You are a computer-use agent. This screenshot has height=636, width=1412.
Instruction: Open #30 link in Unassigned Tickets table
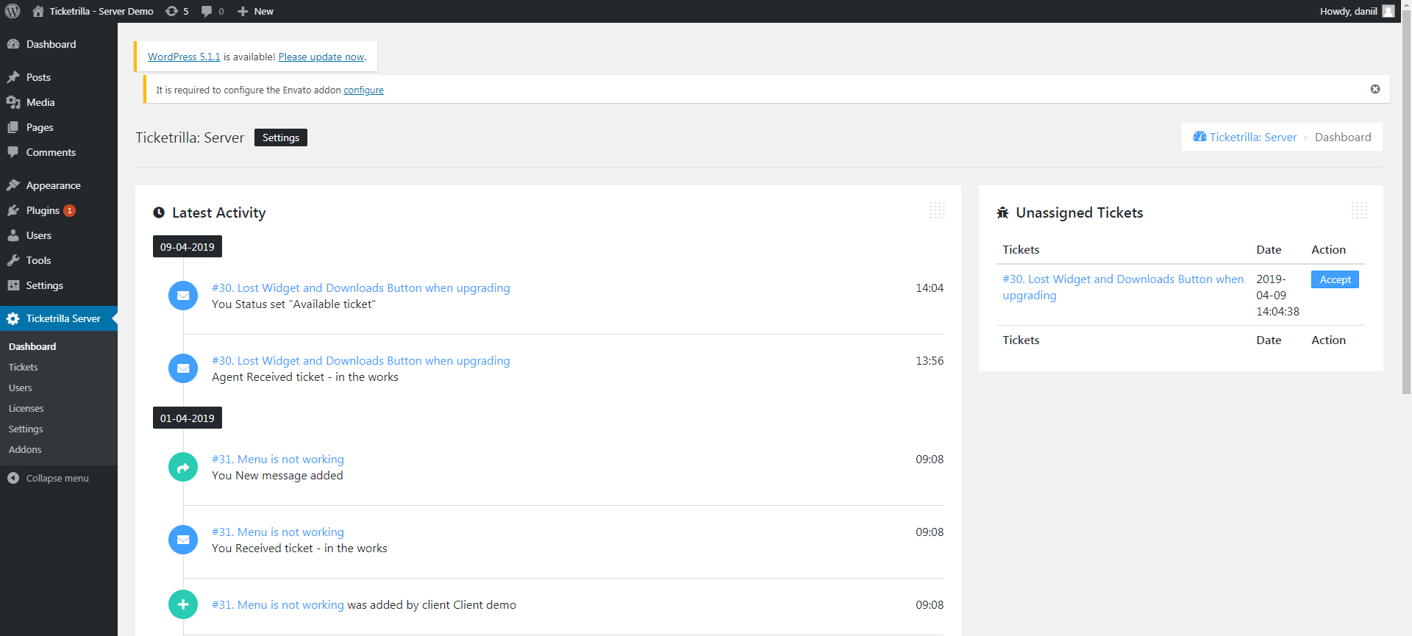1123,287
